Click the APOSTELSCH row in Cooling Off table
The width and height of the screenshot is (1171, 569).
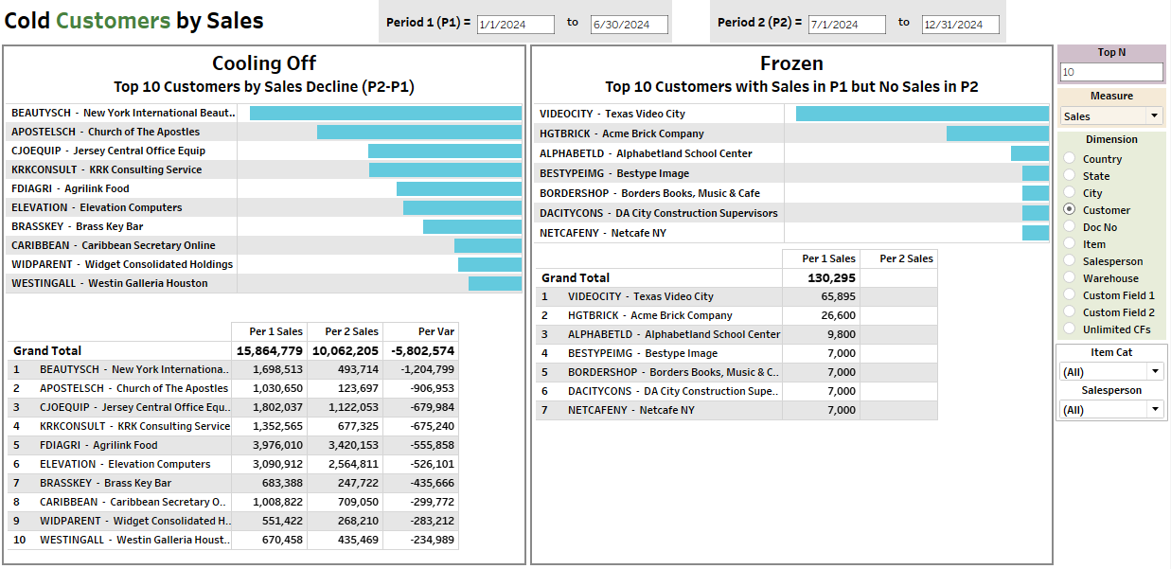pos(133,388)
